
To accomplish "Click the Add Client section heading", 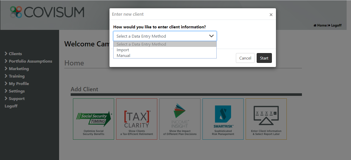I will tap(85, 89).
